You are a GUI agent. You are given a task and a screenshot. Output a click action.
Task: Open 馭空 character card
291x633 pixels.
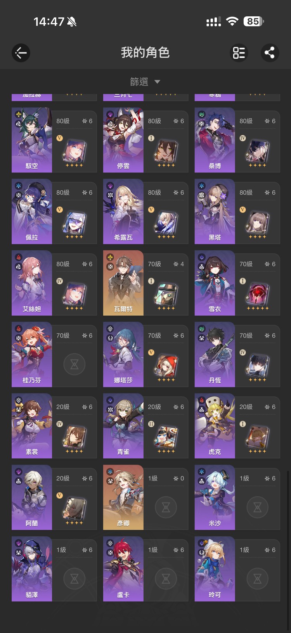[54, 140]
